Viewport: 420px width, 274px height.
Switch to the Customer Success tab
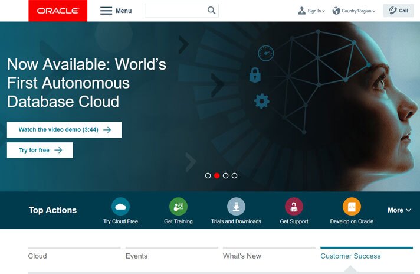[x=367, y=255]
